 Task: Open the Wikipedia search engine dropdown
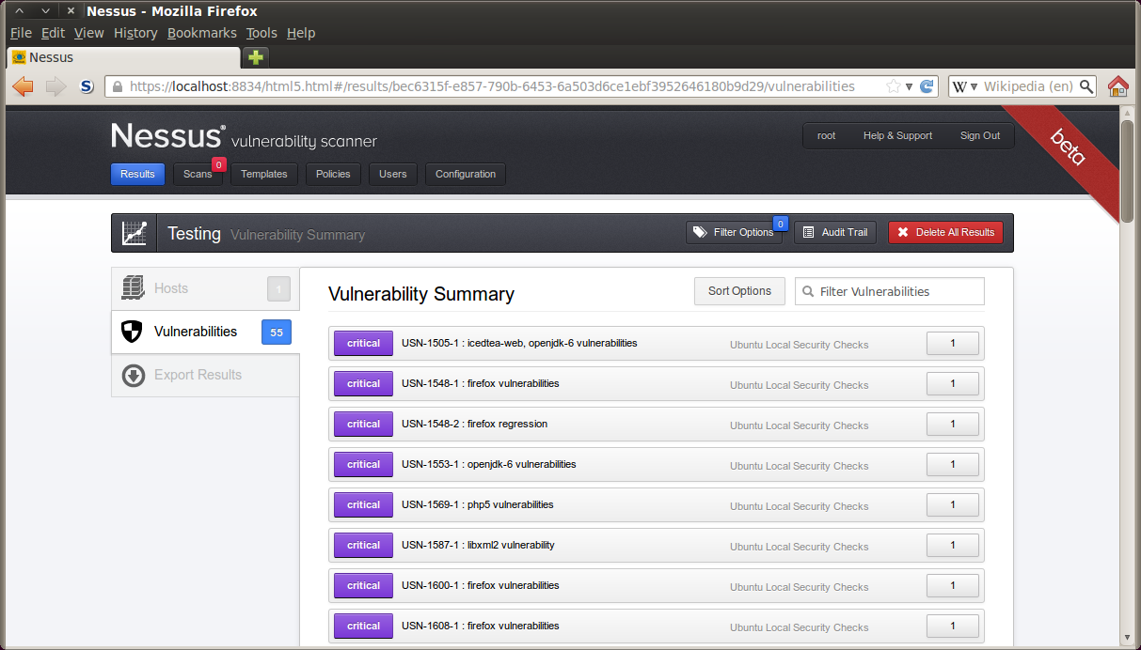pos(964,86)
